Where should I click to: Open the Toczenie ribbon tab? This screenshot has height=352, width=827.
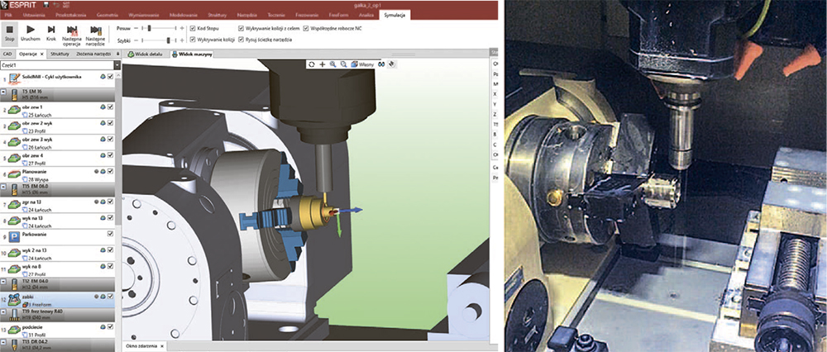[276, 16]
